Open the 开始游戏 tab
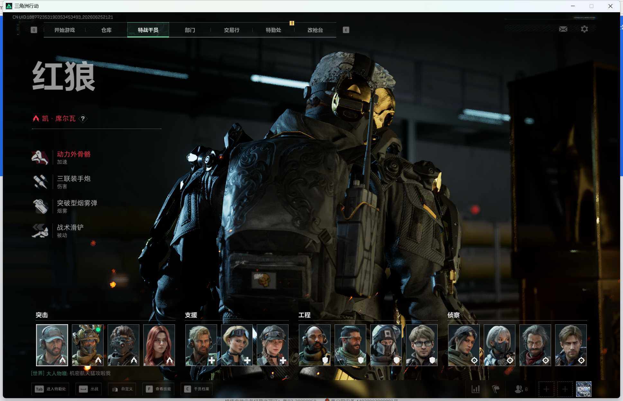 pos(64,30)
